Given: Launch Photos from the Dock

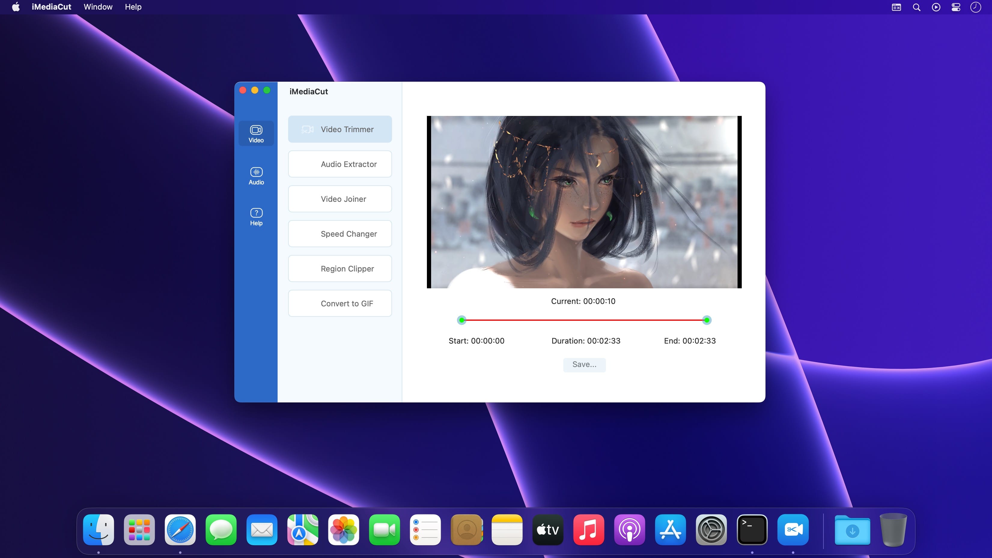Looking at the screenshot, I should coord(343,529).
